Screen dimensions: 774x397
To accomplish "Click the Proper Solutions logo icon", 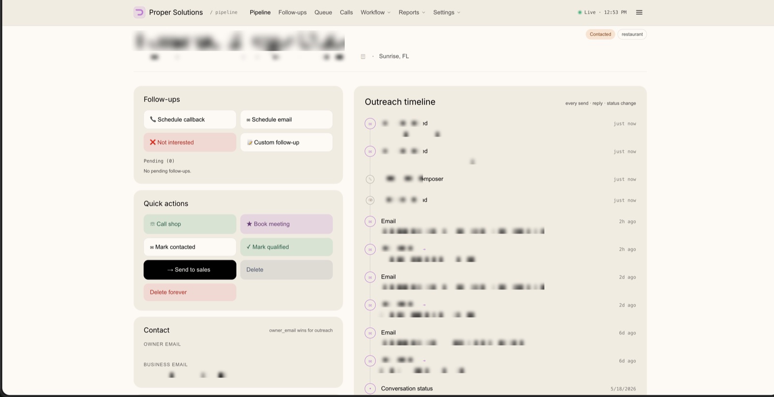I will click(139, 13).
